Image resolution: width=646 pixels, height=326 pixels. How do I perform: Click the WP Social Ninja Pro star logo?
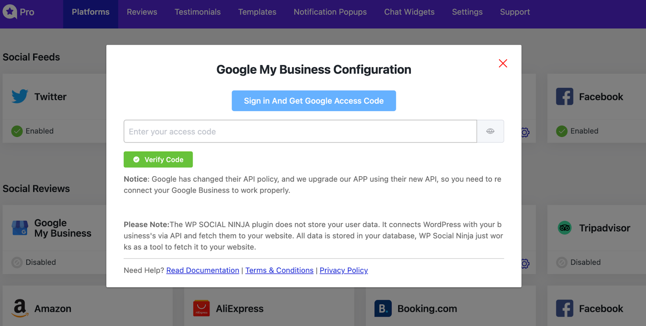click(10, 12)
